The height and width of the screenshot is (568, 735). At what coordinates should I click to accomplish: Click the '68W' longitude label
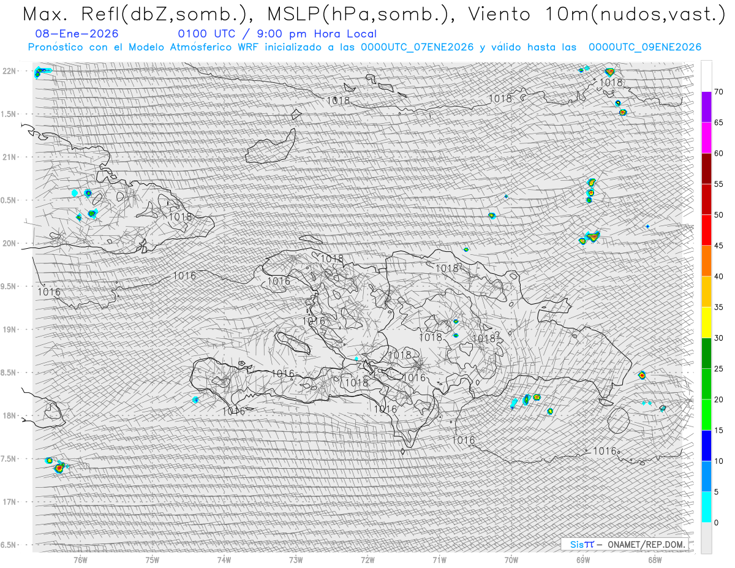655,559
